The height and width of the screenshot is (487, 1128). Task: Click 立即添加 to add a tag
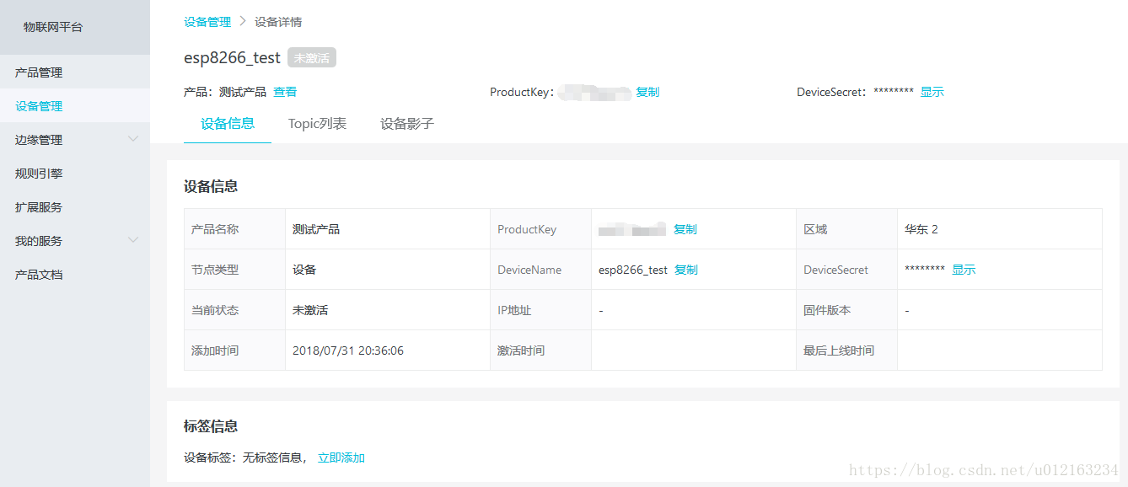coord(341,458)
